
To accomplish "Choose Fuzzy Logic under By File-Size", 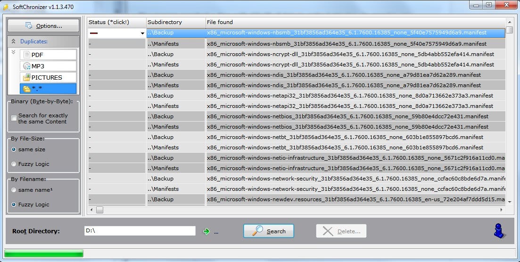I will (14, 164).
